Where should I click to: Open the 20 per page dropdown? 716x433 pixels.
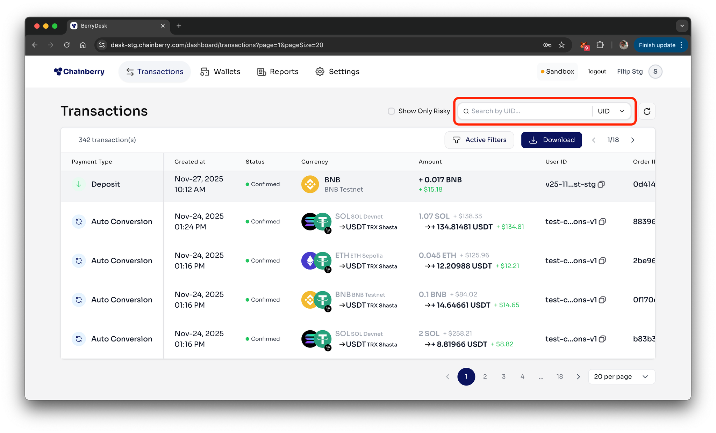click(x=621, y=377)
